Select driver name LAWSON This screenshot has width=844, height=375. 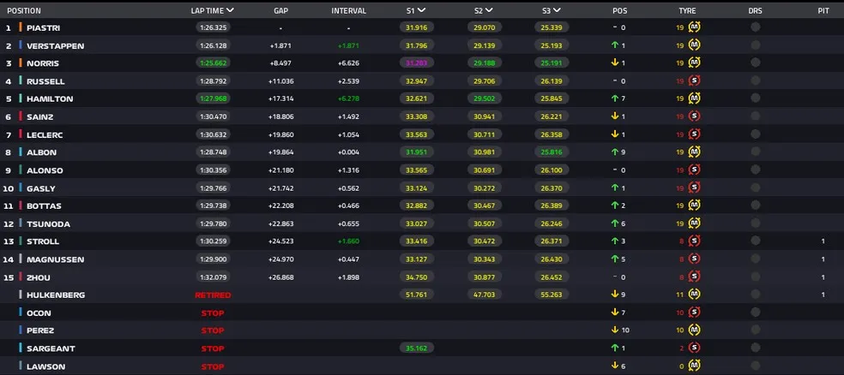coord(46,366)
